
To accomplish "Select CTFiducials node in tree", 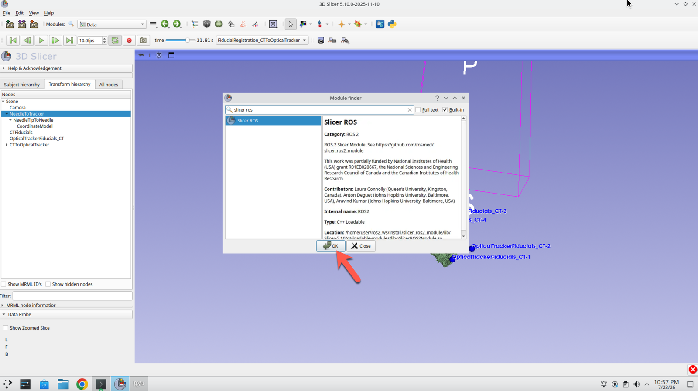I will (x=21, y=133).
